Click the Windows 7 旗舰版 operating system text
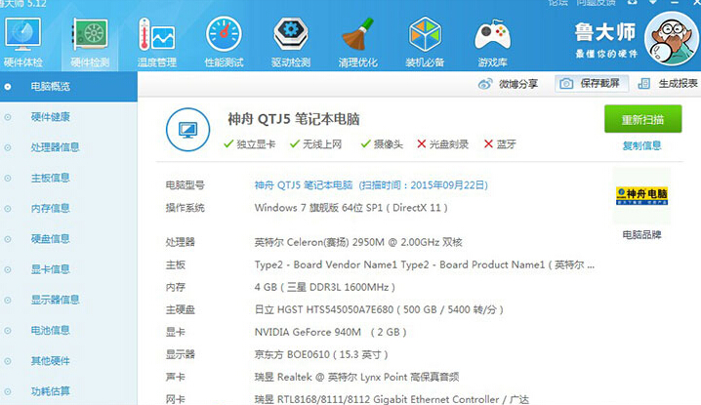 coord(350,208)
